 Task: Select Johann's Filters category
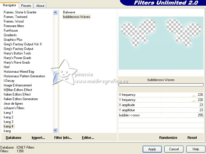(x=14, y=108)
